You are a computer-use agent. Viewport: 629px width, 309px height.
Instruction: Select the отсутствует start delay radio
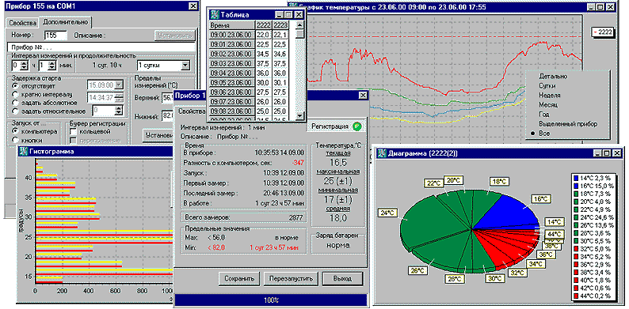[16, 86]
